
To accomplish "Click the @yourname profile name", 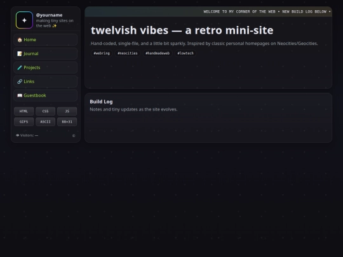I will pos(49,15).
